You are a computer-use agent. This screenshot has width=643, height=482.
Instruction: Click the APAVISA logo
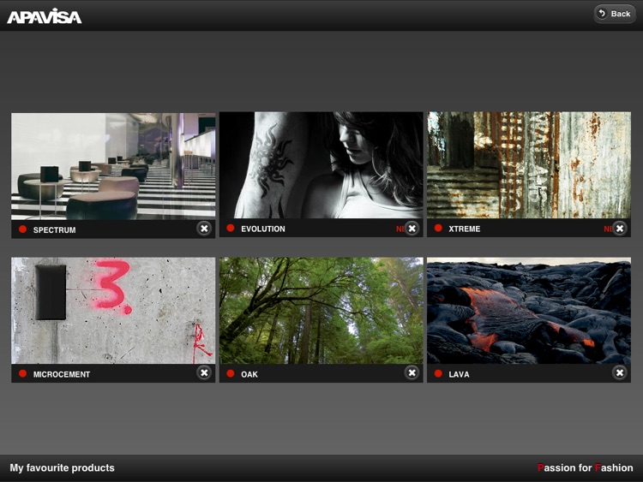(45, 16)
